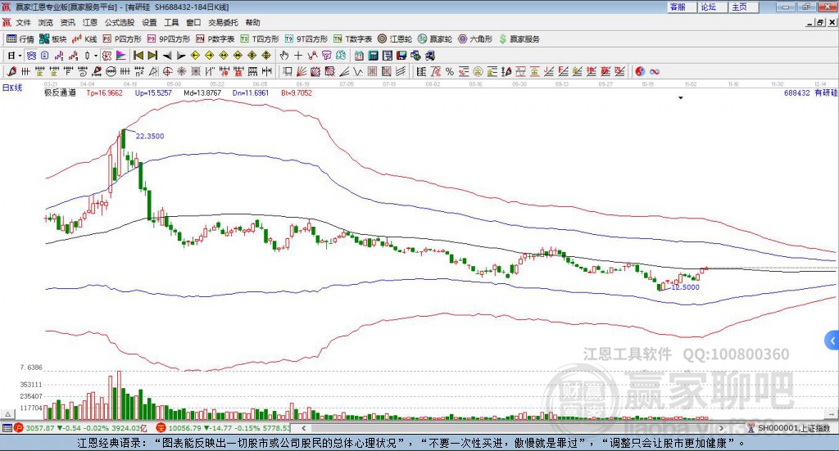Select the red pencil drawing tool

pyautogui.click(x=11, y=71)
